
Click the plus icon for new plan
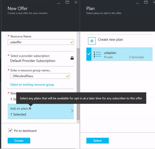pos(92,41)
